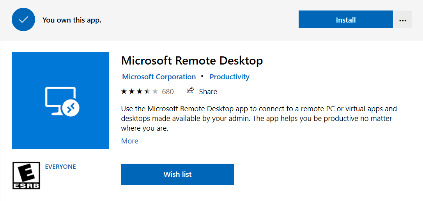Screen dimensions: 423x201
Task: Expand description with the More link
Action: [130, 141]
